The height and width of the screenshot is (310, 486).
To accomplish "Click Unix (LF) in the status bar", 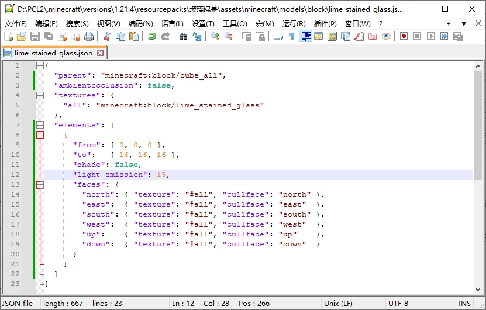I will [338, 304].
